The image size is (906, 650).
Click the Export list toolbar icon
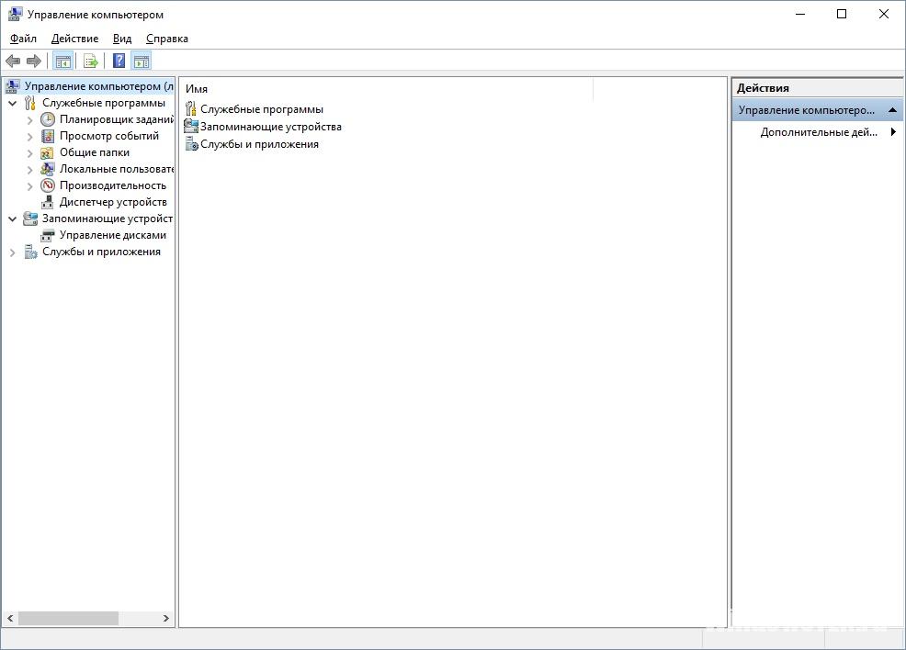[91, 61]
